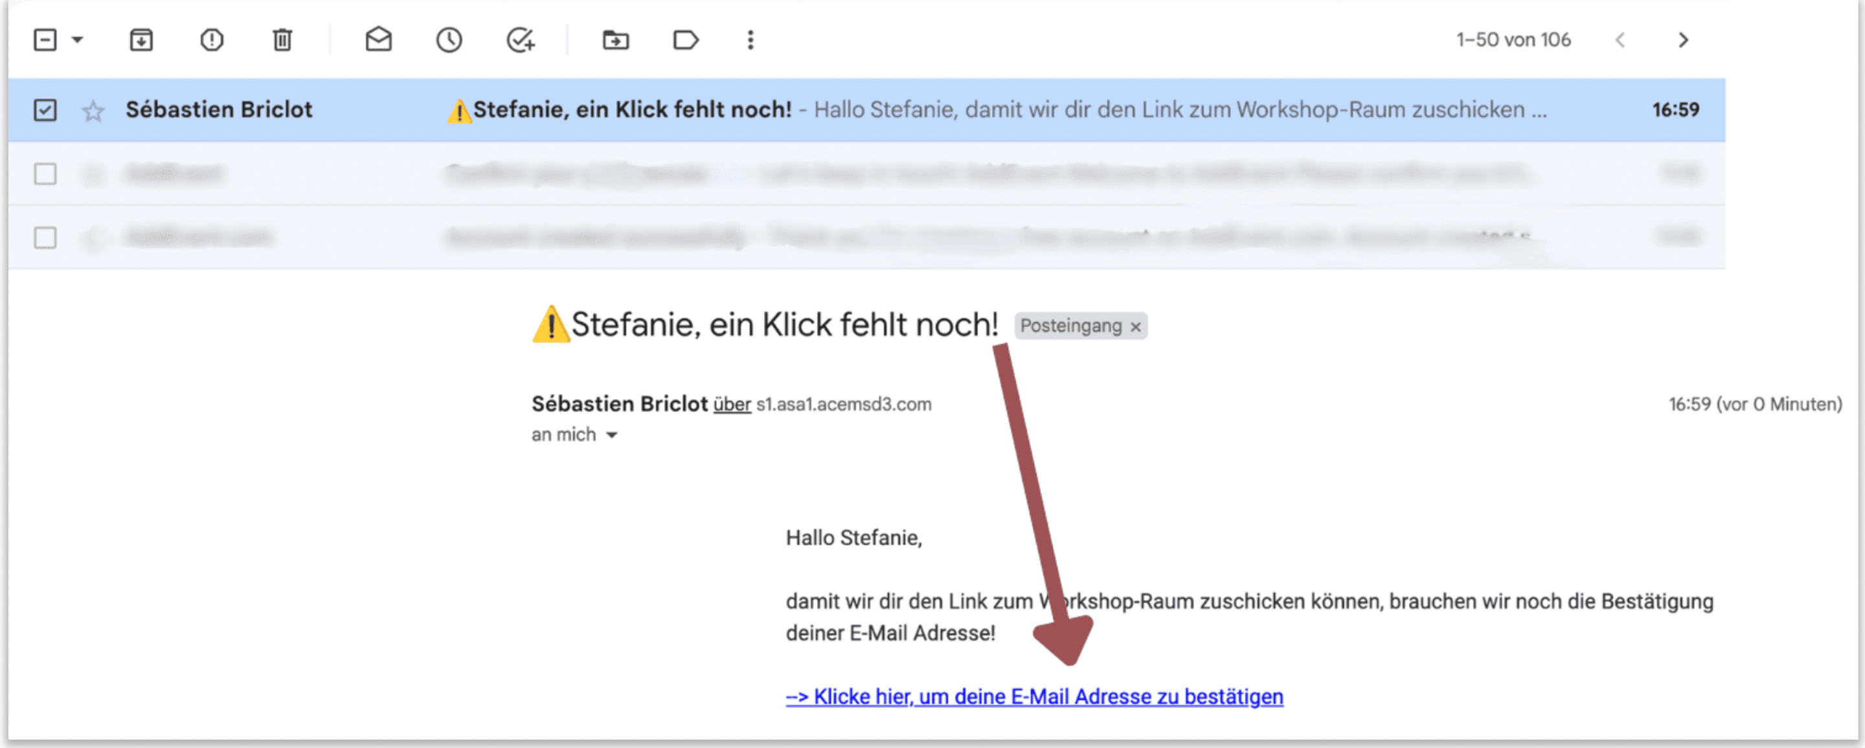Open the select-all checkbox dropdown arrow

pyautogui.click(x=78, y=40)
